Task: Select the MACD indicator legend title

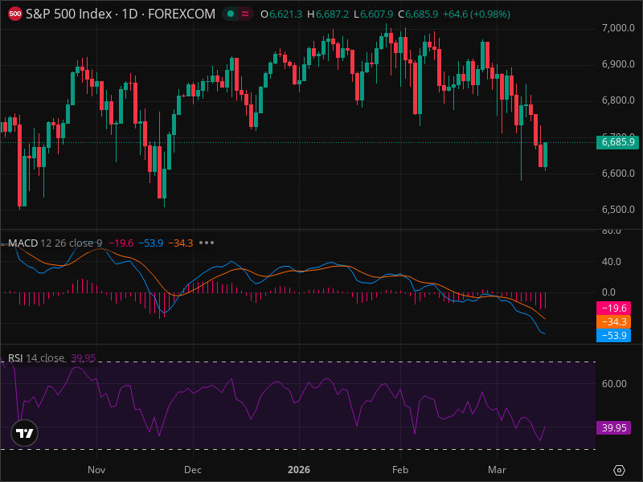Action: click(23, 243)
